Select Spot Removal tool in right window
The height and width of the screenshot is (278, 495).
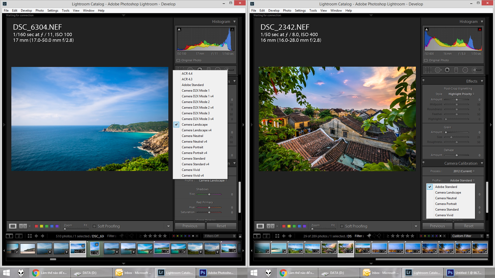pyautogui.click(x=438, y=70)
